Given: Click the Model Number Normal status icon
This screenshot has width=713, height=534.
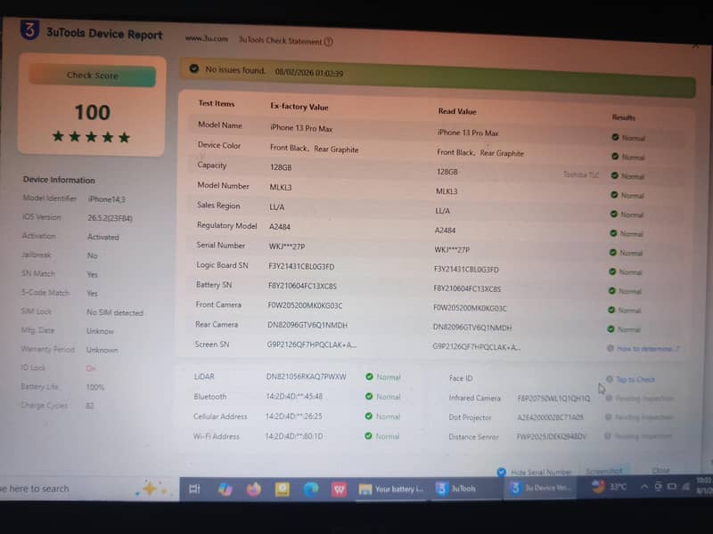Looking at the screenshot, I should tap(614, 195).
